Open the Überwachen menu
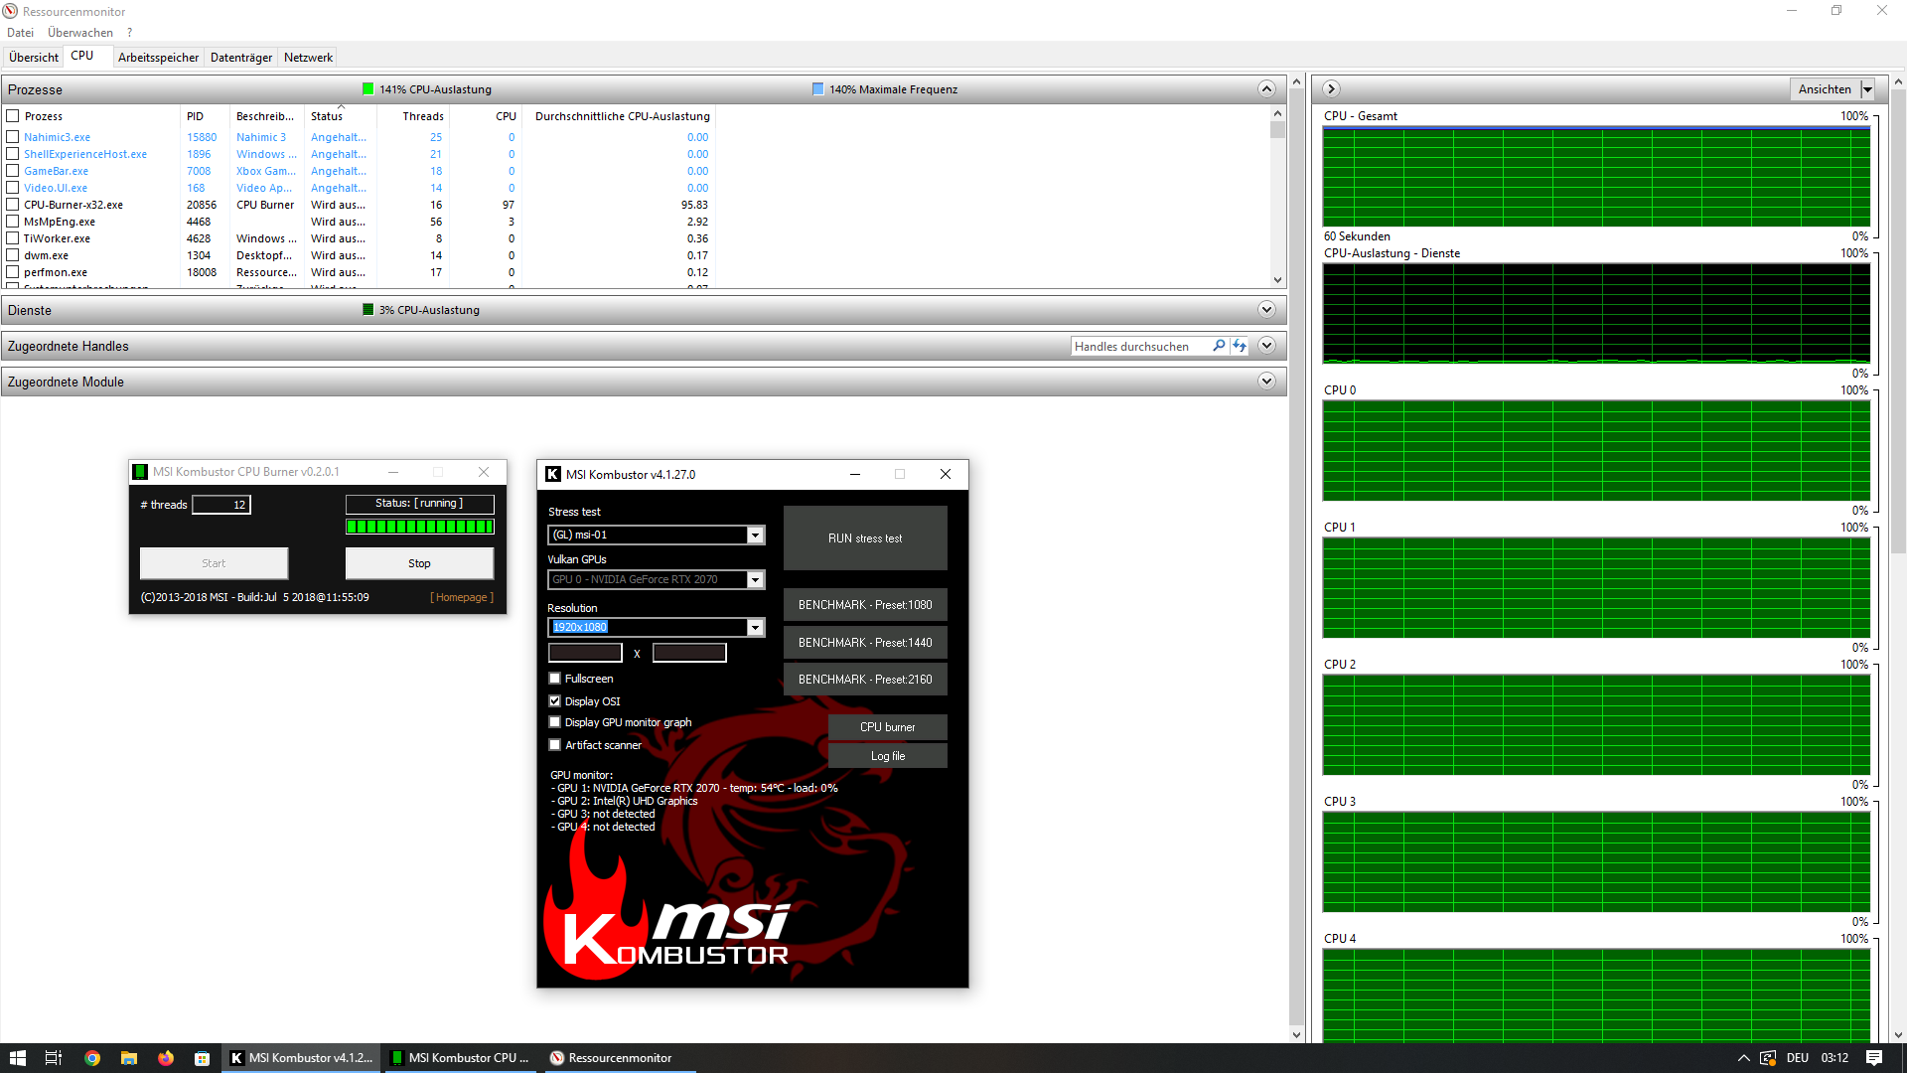 pos(79,33)
